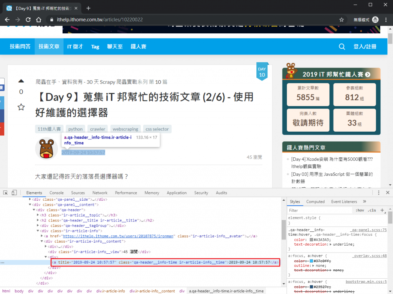The width and height of the screenshot is (393, 294).
Task: Click the author's bear avatar
Action: point(46,149)
